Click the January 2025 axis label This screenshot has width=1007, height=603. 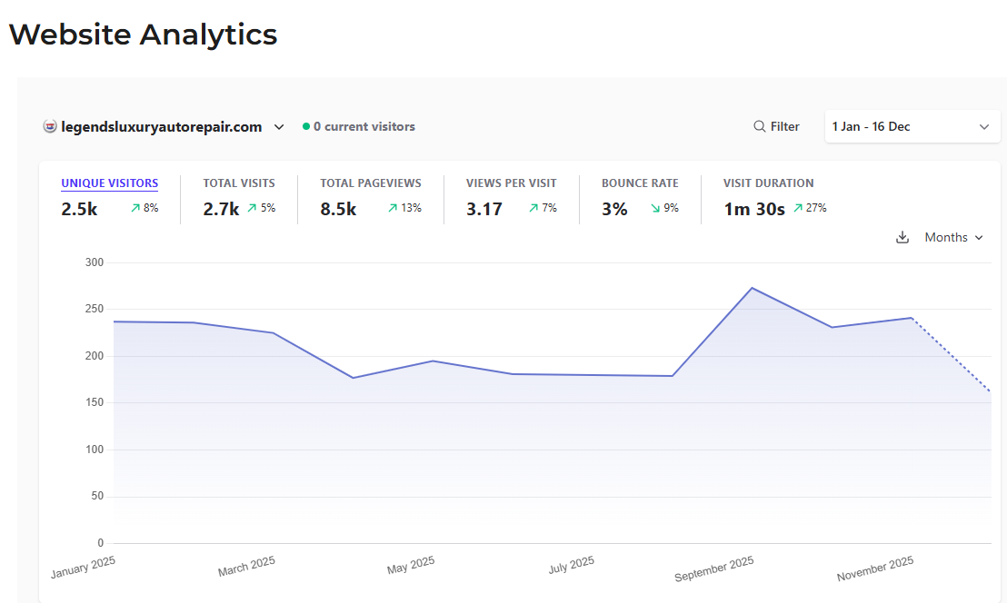point(83,567)
